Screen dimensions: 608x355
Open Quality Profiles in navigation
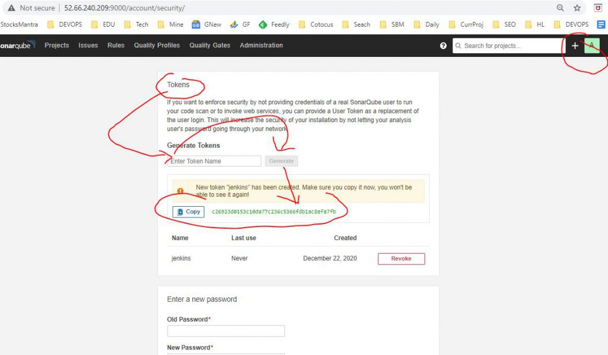tap(157, 46)
